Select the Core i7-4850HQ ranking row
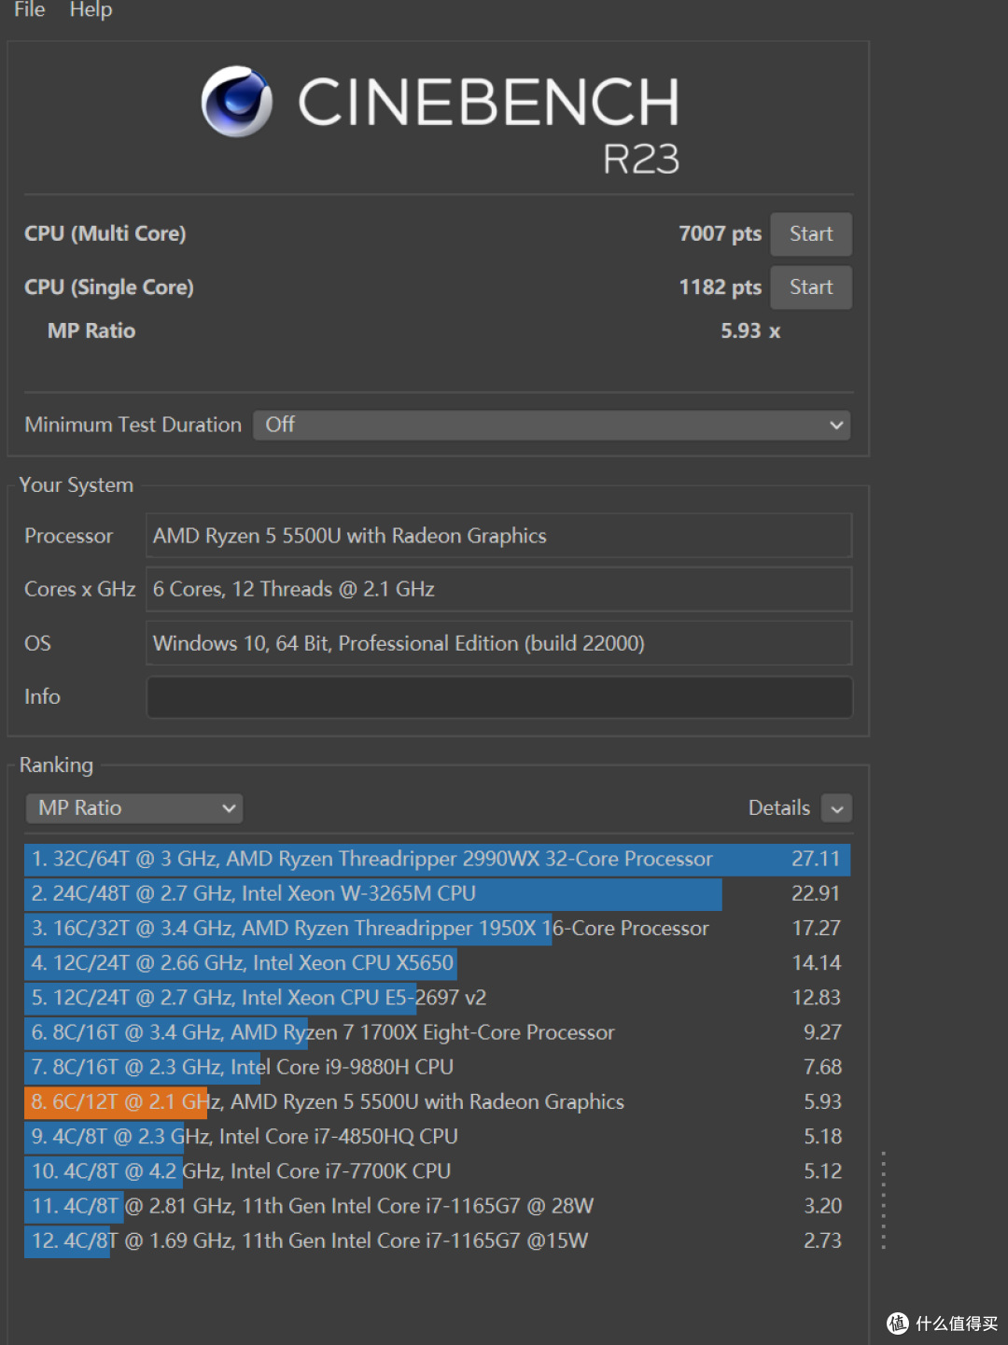Screen dimensions: 1008x1345 (437, 1136)
